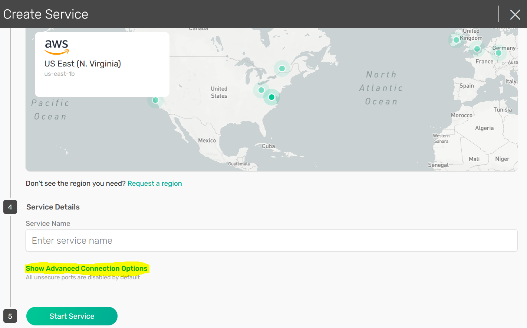Click the step 4 number badge
The width and height of the screenshot is (527, 328).
click(10, 207)
